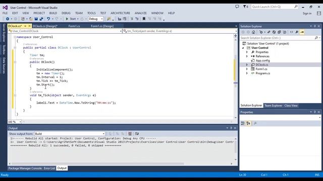Click the Navigate Backward toolbar arrow

tap(8, 19)
